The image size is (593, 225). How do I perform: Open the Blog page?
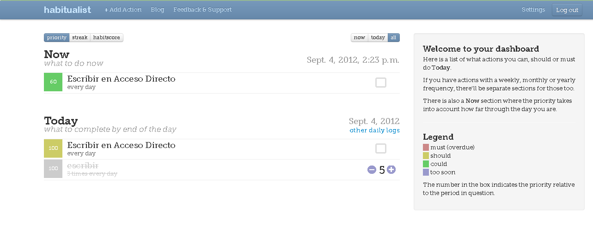[x=158, y=10]
